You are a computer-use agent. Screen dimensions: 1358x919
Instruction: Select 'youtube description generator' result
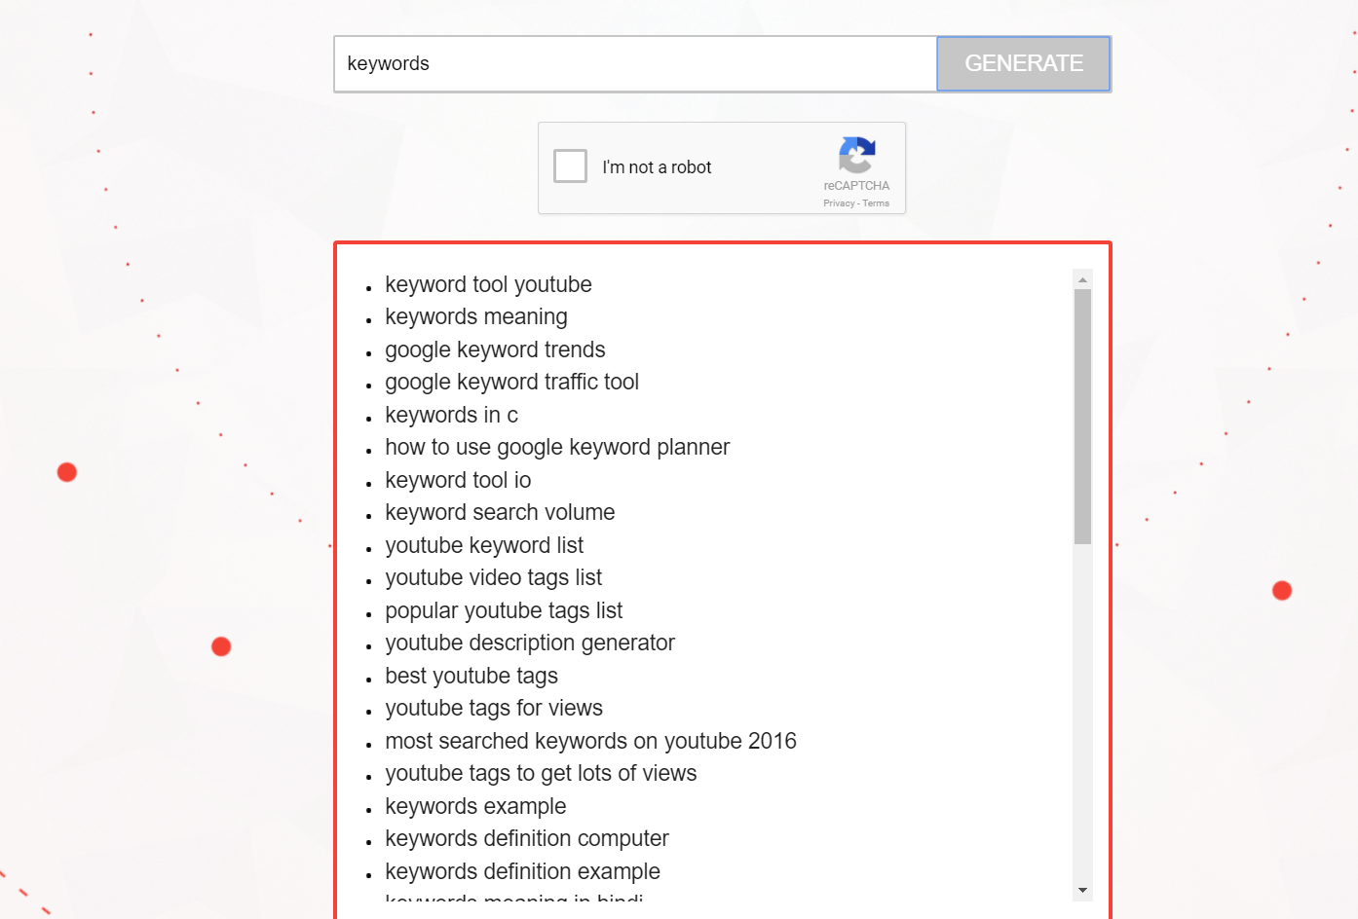point(529,643)
